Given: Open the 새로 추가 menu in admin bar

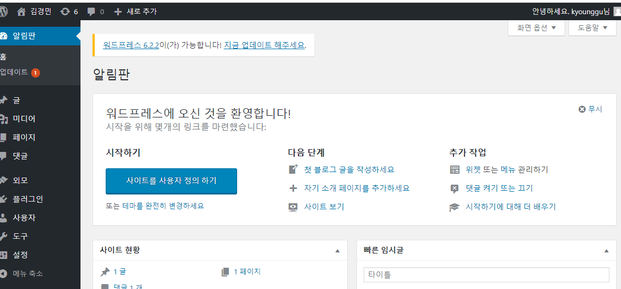Looking at the screenshot, I should (x=135, y=12).
